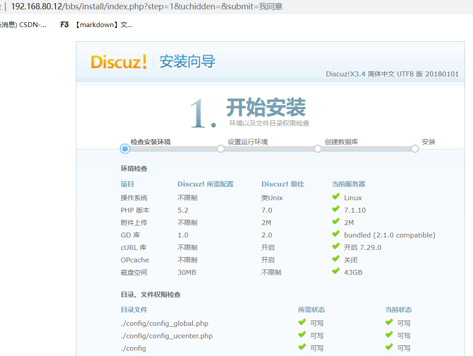Click the 当前状态 column header
The width and height of the screenshot is (473, 356).
[398, 309]
